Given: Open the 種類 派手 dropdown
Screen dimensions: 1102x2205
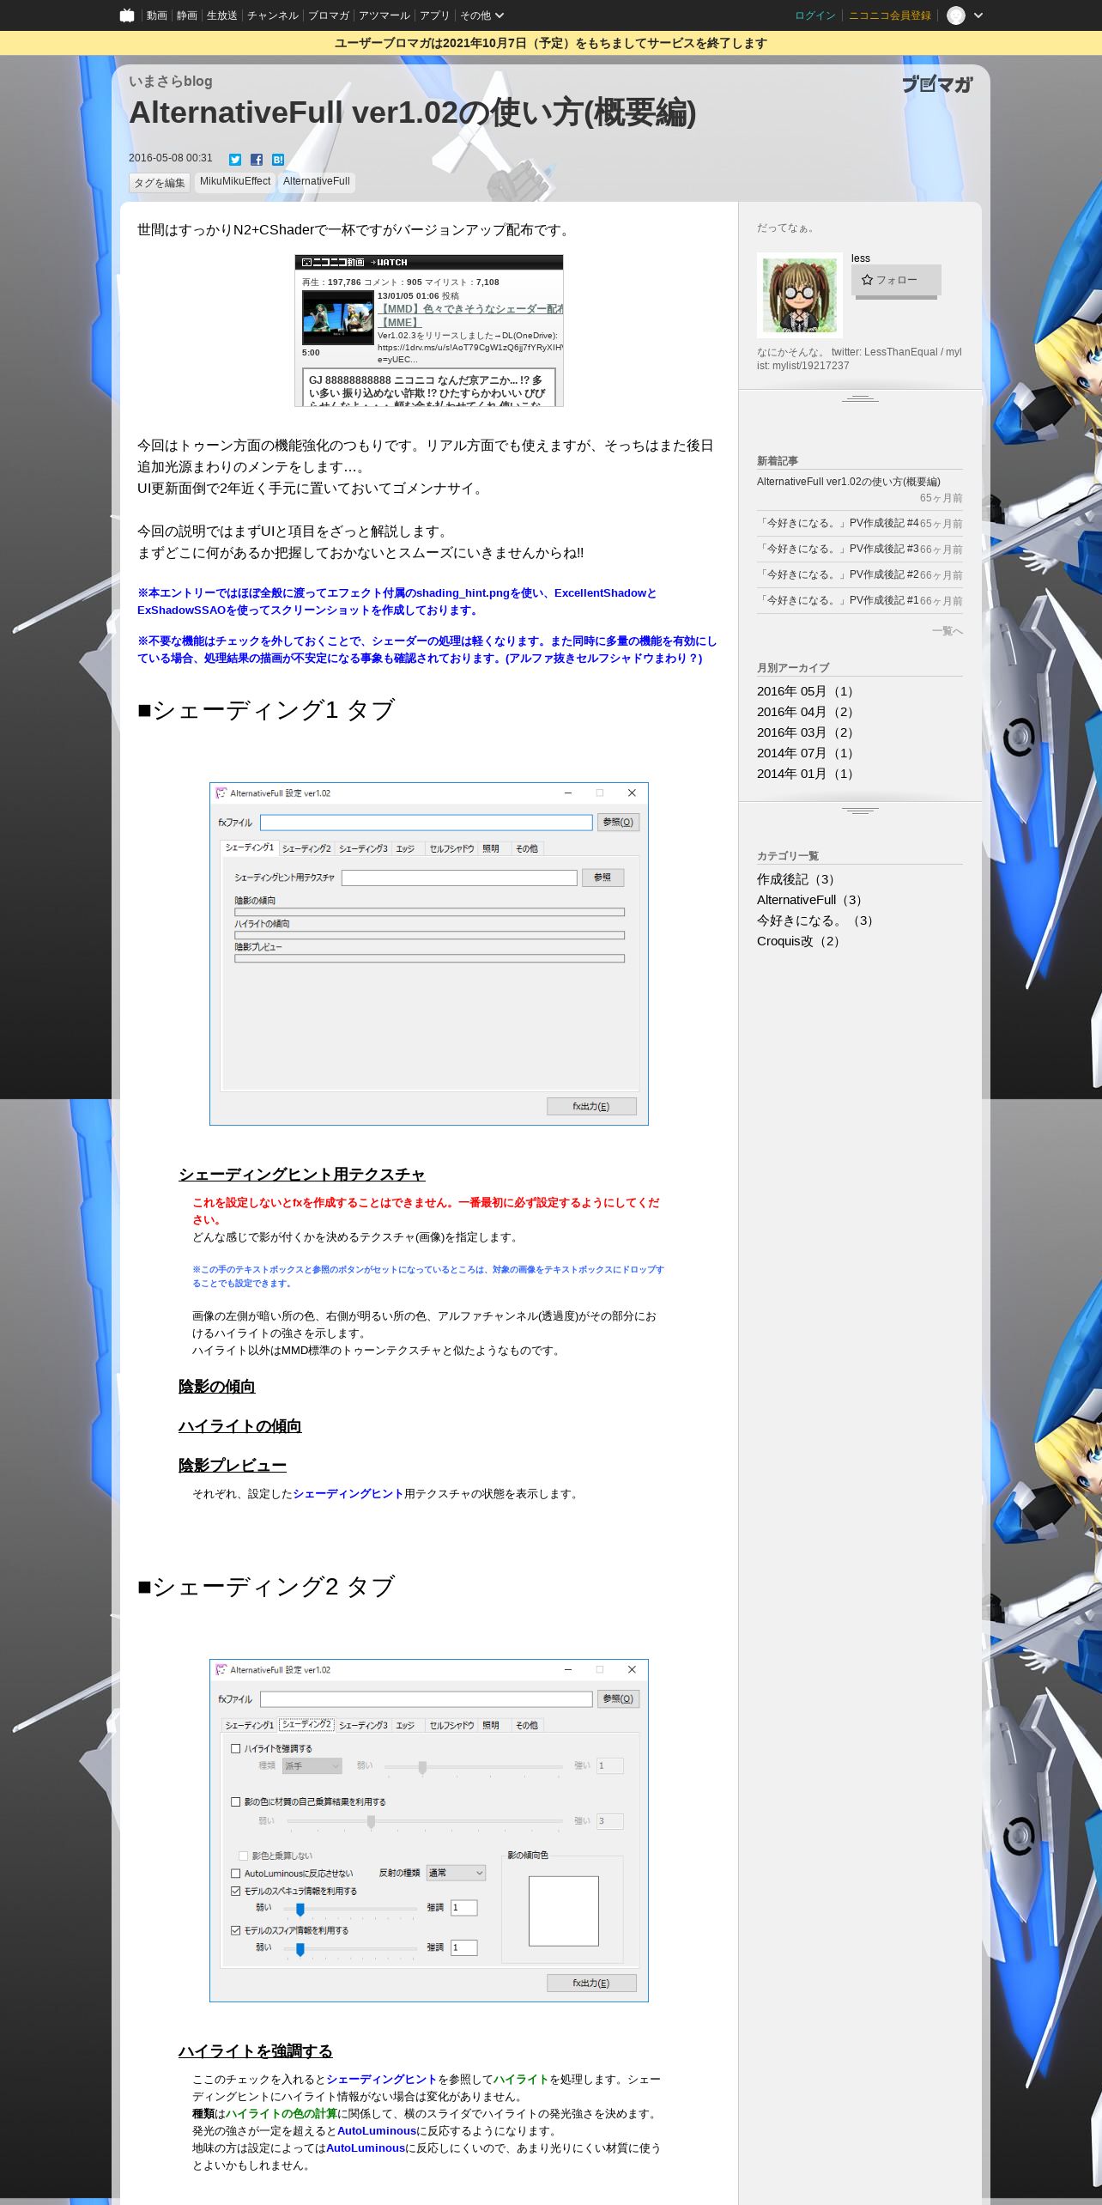Looking at the screenshot, I should click(312, 1766).
